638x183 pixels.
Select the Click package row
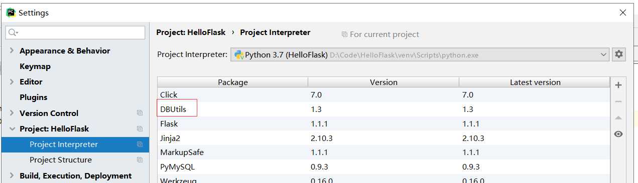tap(384, 94)
